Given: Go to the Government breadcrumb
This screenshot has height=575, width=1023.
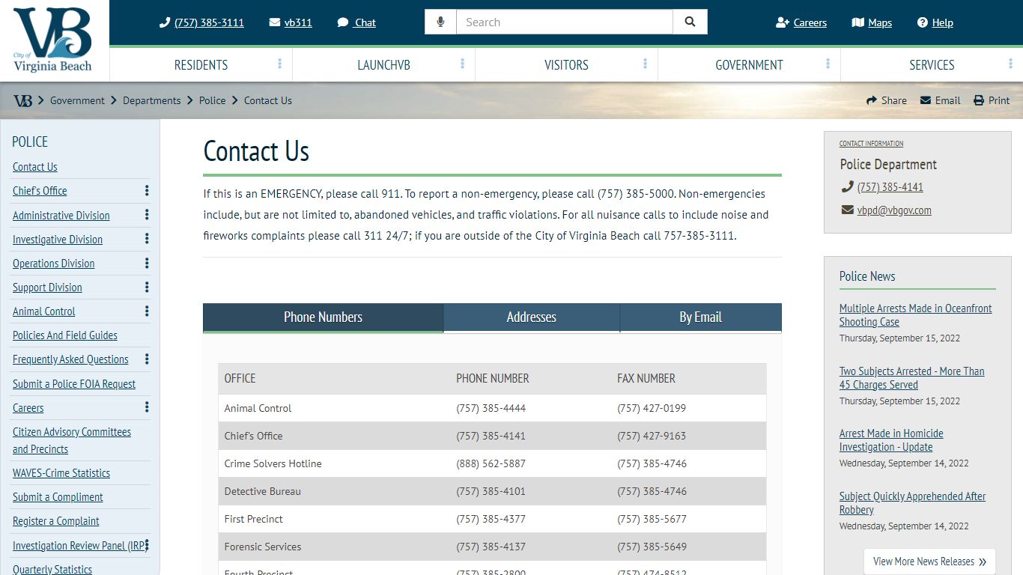Looking at the screenshot, I should [77, 100].
